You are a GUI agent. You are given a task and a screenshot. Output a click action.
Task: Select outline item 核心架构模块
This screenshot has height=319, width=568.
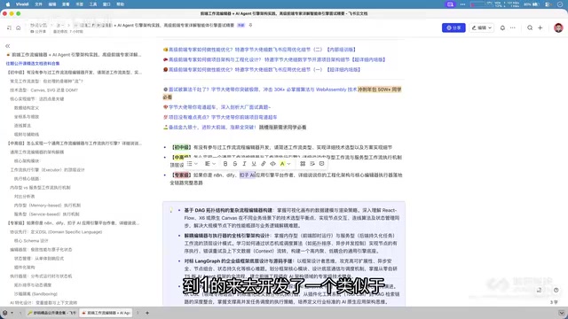pos(28,161)
